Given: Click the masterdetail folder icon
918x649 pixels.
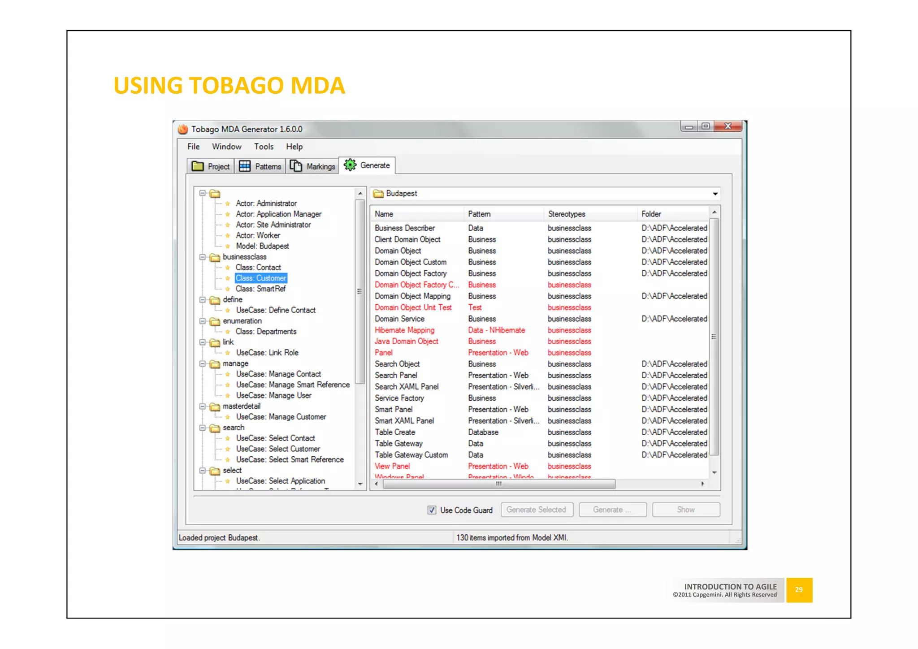Looking at the screenshot, I should [x=215, y=407].
